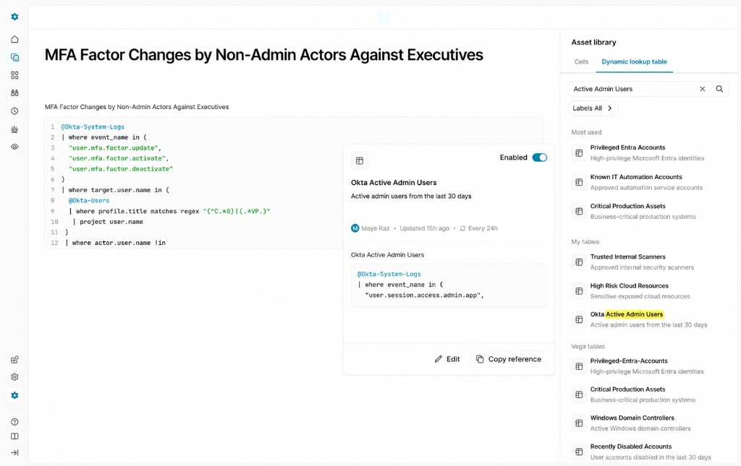Screen dimensions: 741x466
Task: Click Asset library panel heading
Action: (593, 43)
